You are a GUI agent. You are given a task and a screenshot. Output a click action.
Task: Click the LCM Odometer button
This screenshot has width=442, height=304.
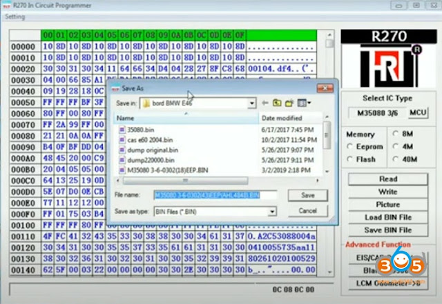[388, 283]
